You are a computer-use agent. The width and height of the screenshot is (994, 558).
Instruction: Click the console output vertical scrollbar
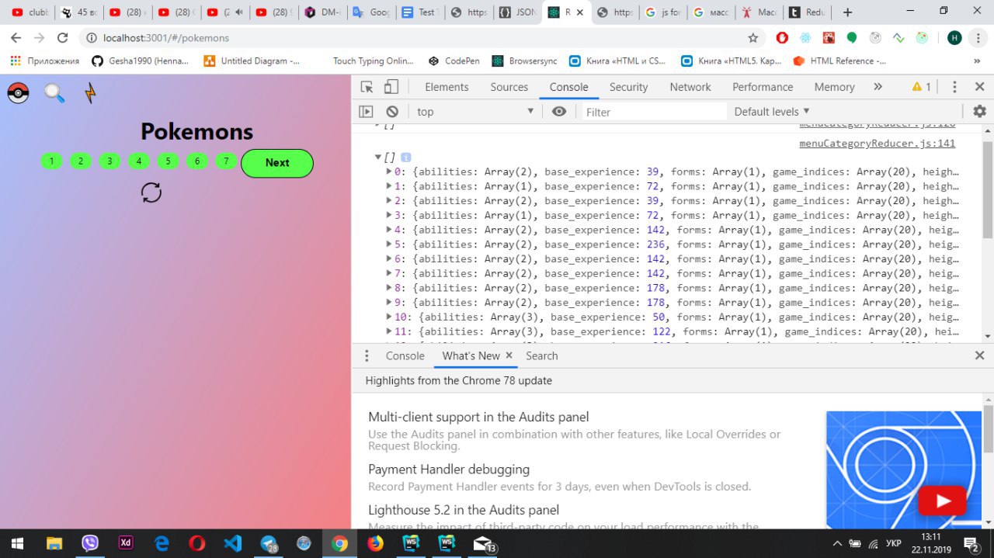988,190
